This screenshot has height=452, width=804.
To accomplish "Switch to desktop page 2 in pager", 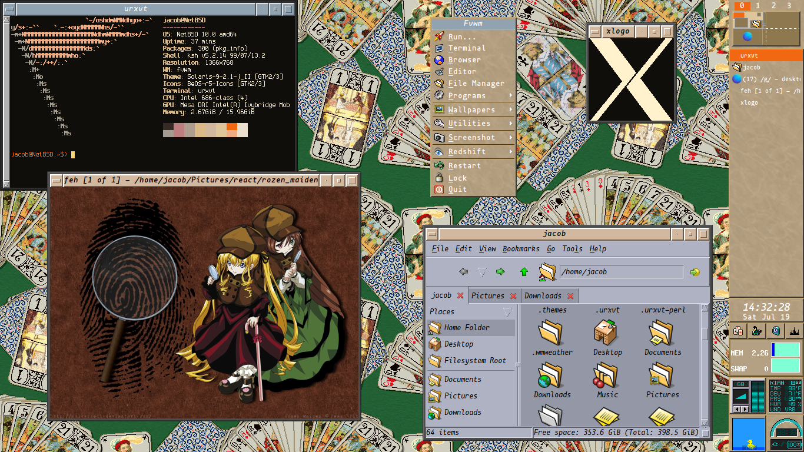I will (x=774, y=6).
